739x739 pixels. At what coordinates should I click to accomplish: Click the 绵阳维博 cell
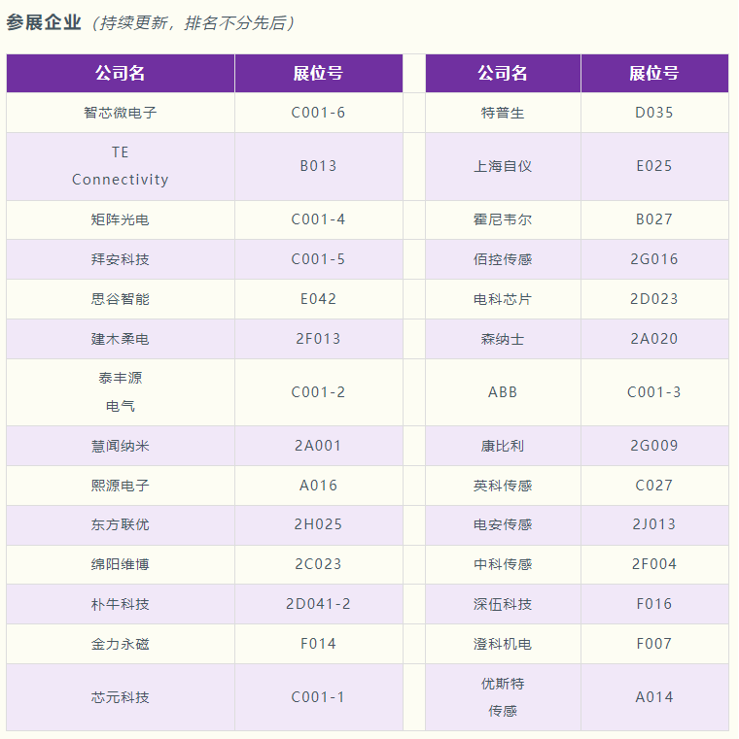tap(121, 564)
